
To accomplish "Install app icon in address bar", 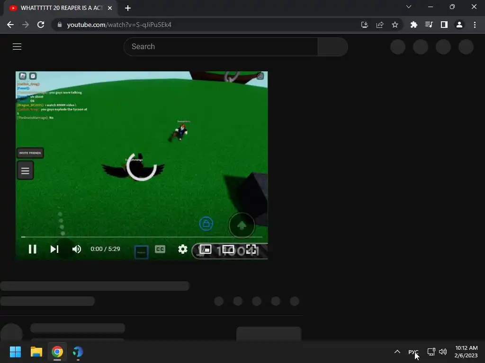I will tap(365, 25).
